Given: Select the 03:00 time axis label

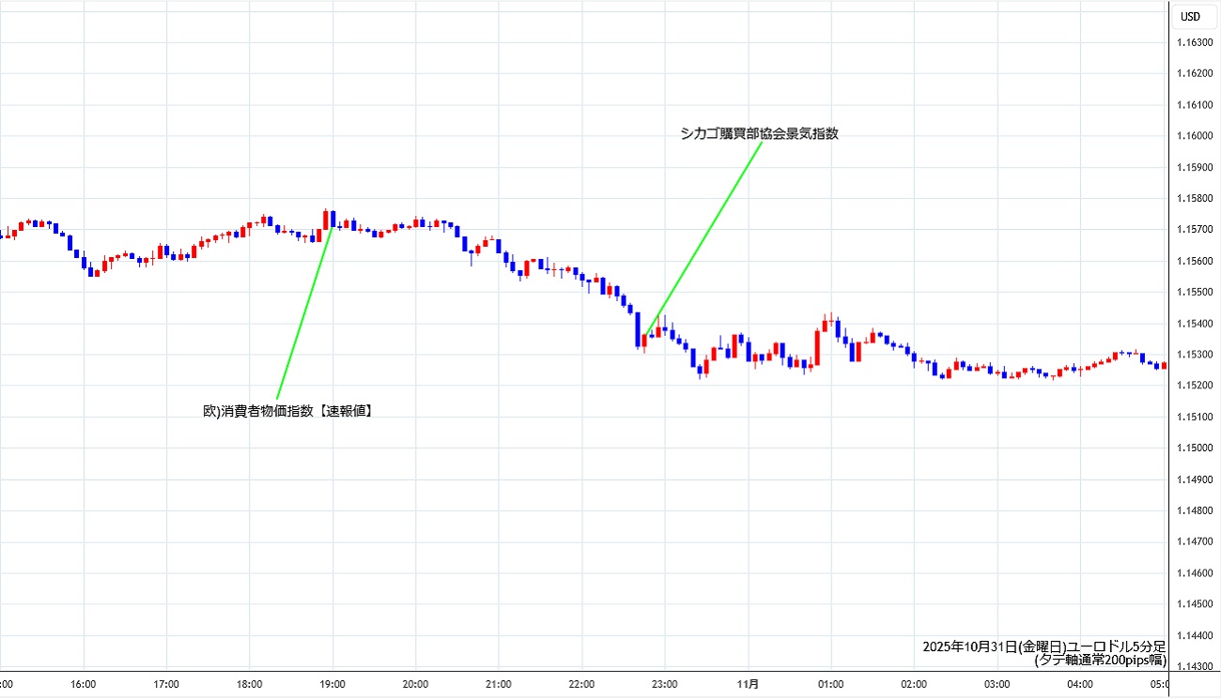Looking at the screenshot, I should point(997,684).
